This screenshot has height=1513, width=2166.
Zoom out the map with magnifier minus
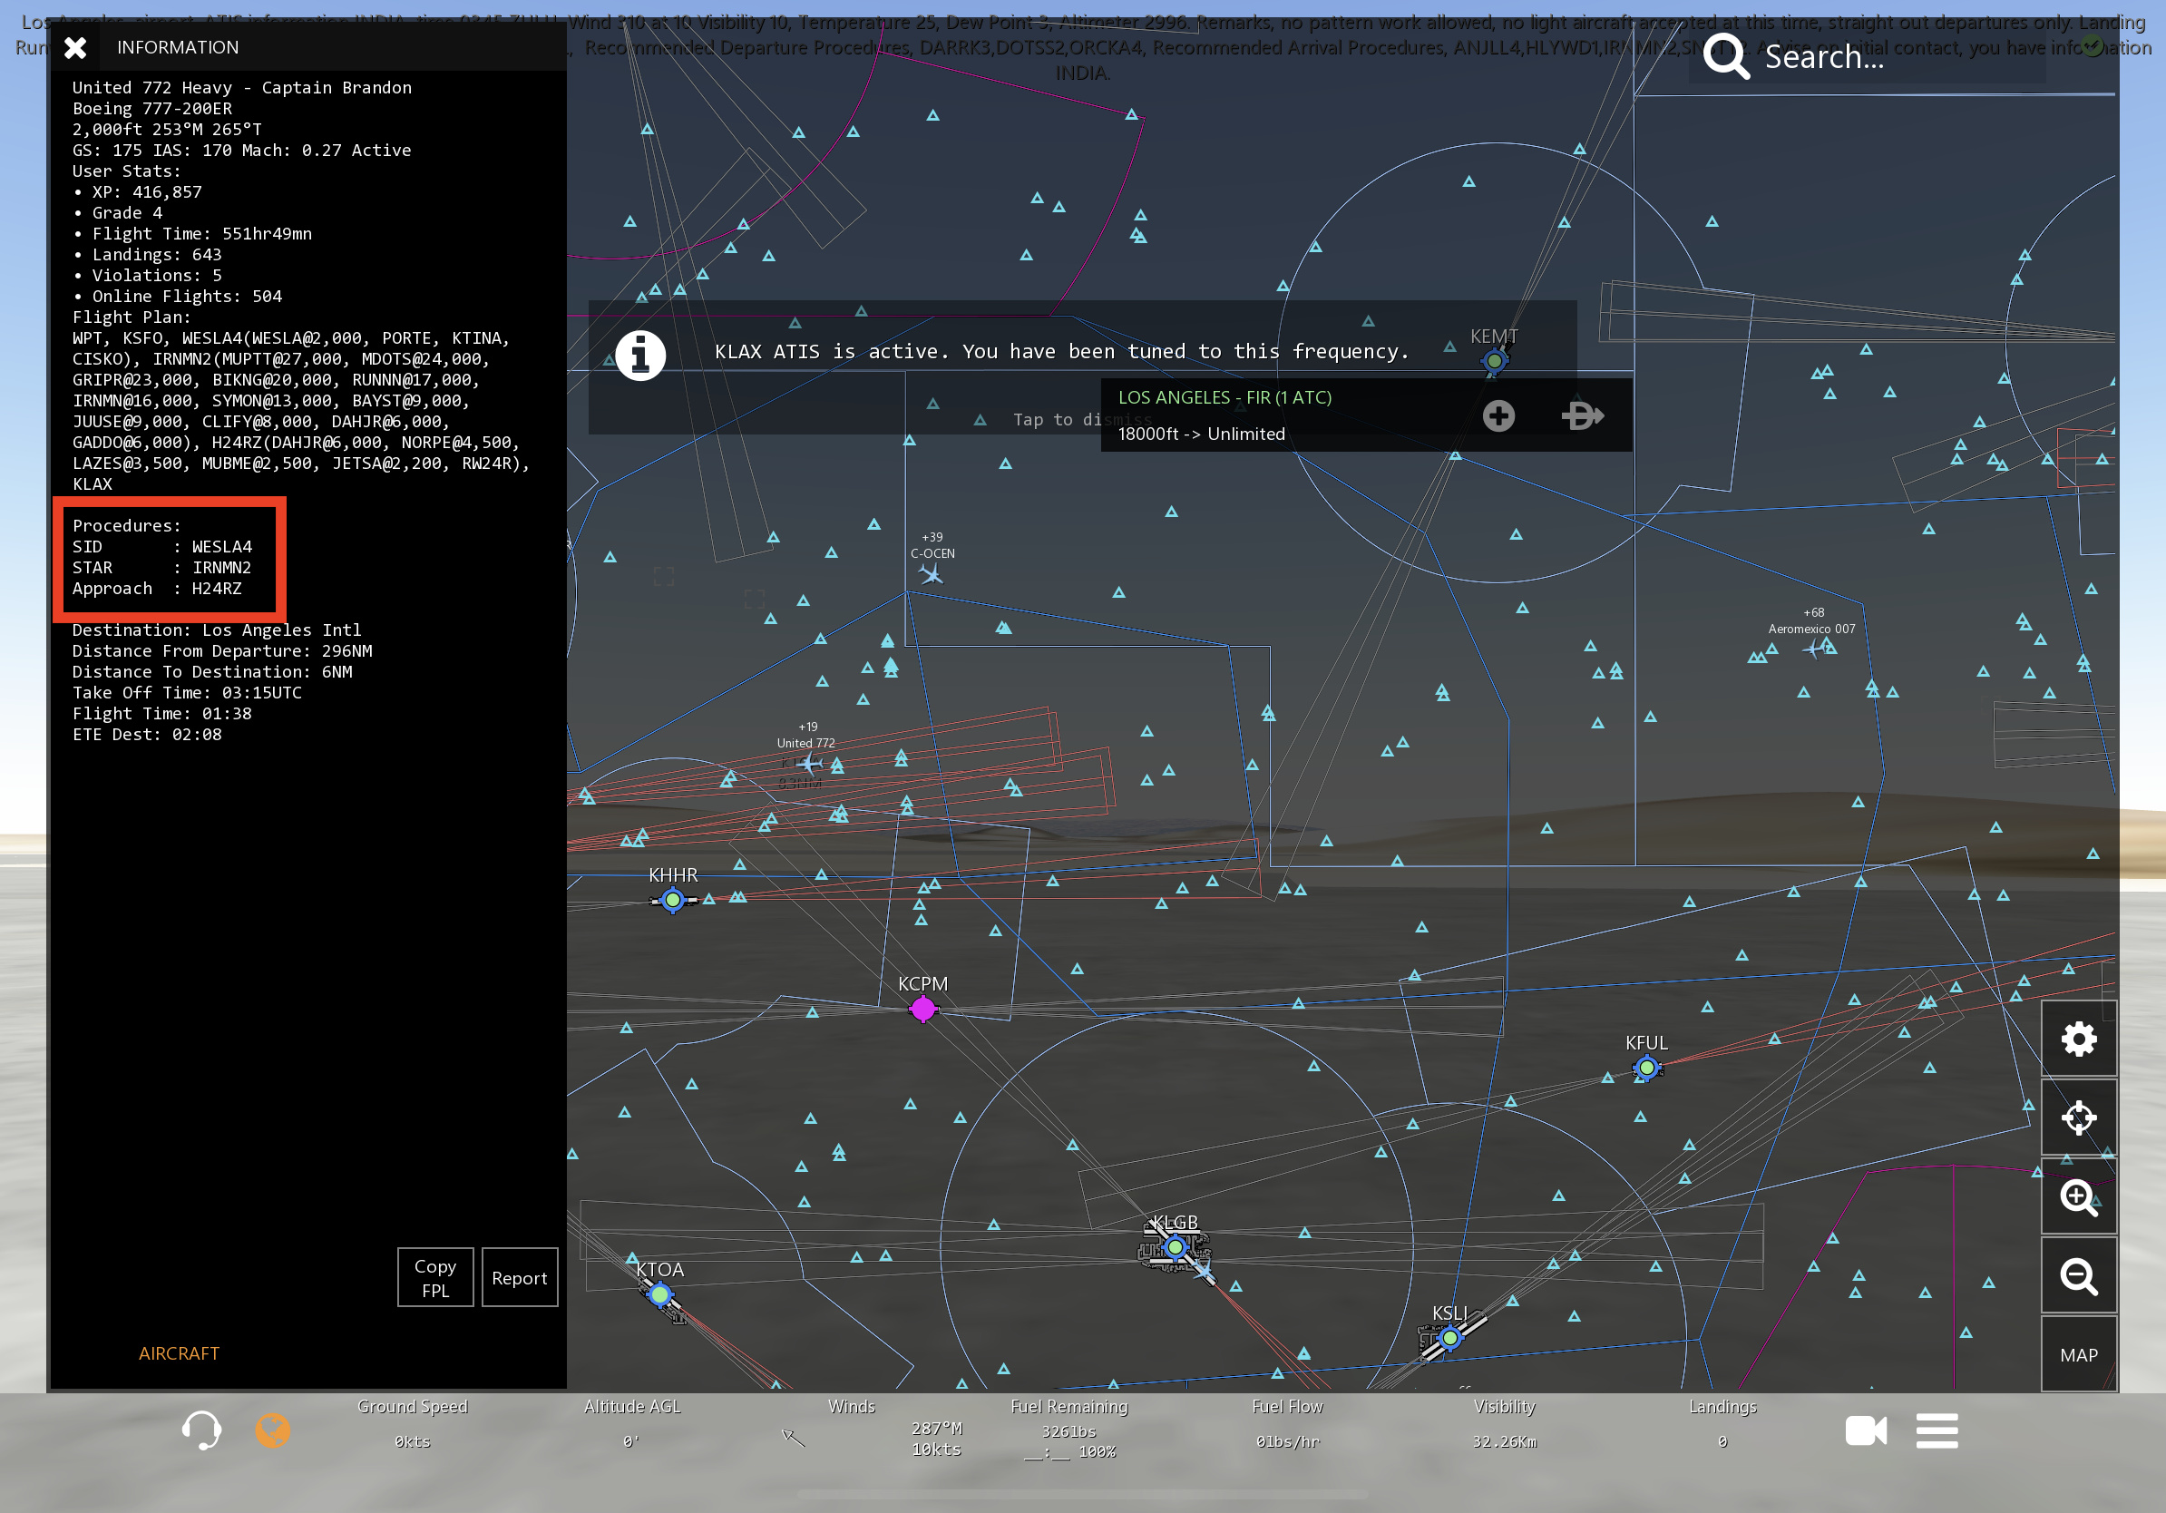[2077, 1276]
